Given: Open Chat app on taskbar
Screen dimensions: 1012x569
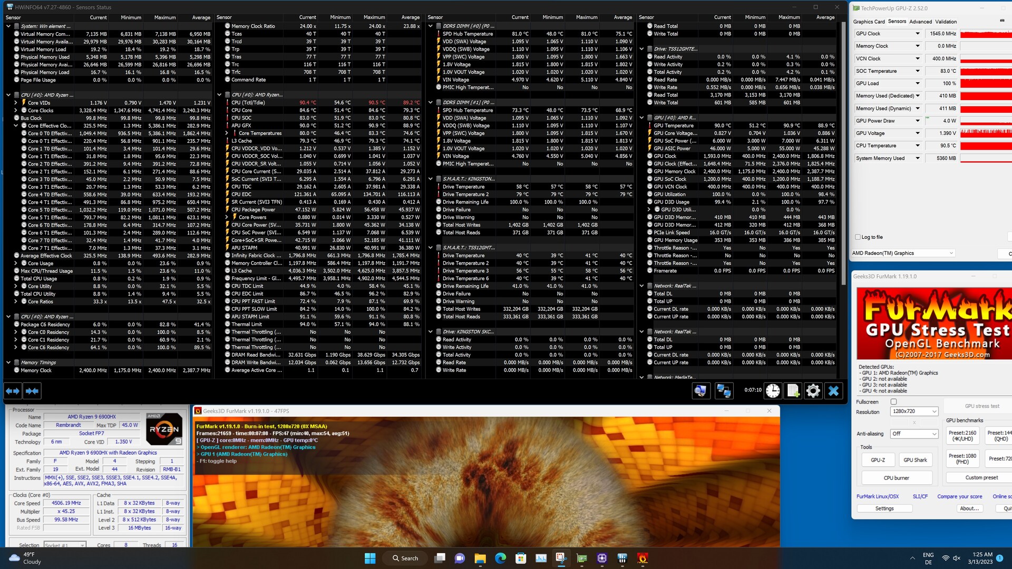Looking at the screenshot, I should pyautogui.click(x=460, y=558).
